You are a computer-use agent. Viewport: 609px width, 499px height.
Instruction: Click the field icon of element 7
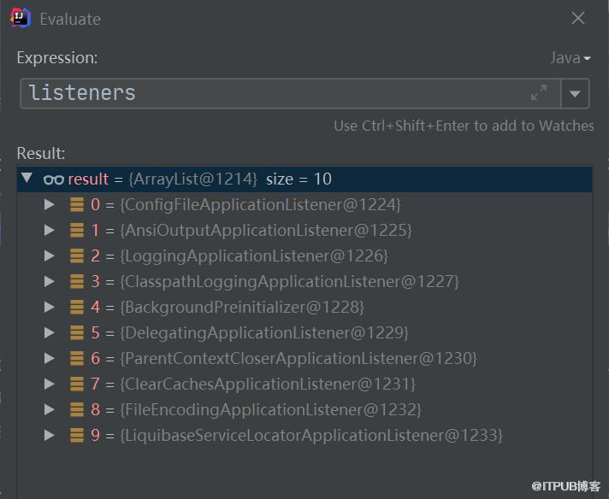pos(76,384)
